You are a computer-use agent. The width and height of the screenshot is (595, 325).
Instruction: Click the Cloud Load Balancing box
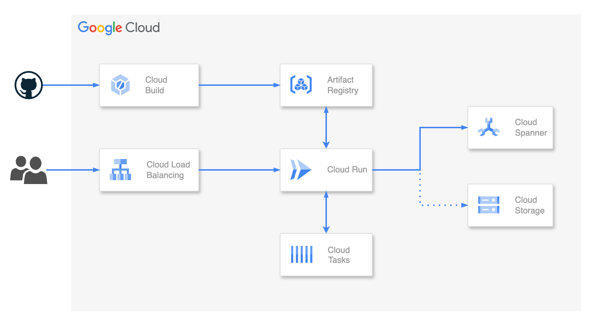(x=149, y=170)
